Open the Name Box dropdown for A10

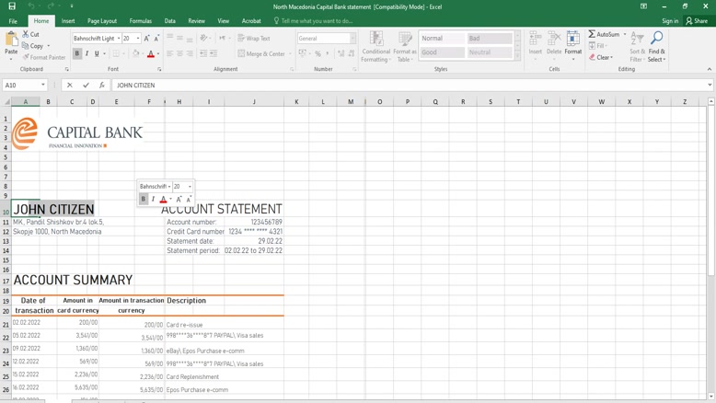coord(43,86)
